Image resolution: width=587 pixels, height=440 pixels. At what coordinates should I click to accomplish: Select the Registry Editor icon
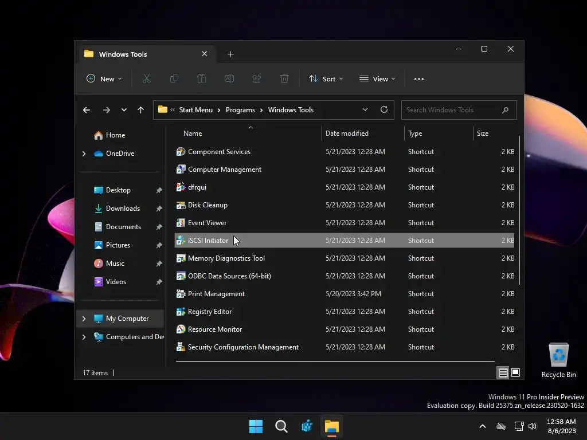181,312
